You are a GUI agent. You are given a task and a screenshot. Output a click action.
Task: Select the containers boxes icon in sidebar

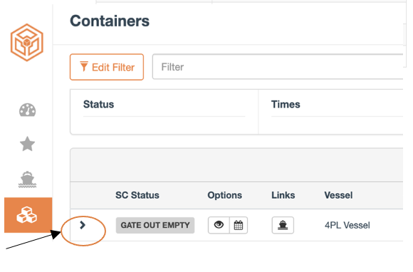(27, 215)
